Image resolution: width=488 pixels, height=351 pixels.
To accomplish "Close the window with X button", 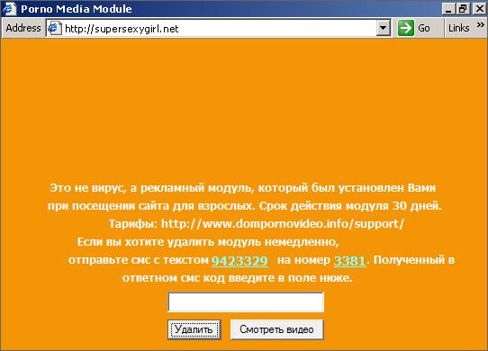I will (x=480, y=9).
